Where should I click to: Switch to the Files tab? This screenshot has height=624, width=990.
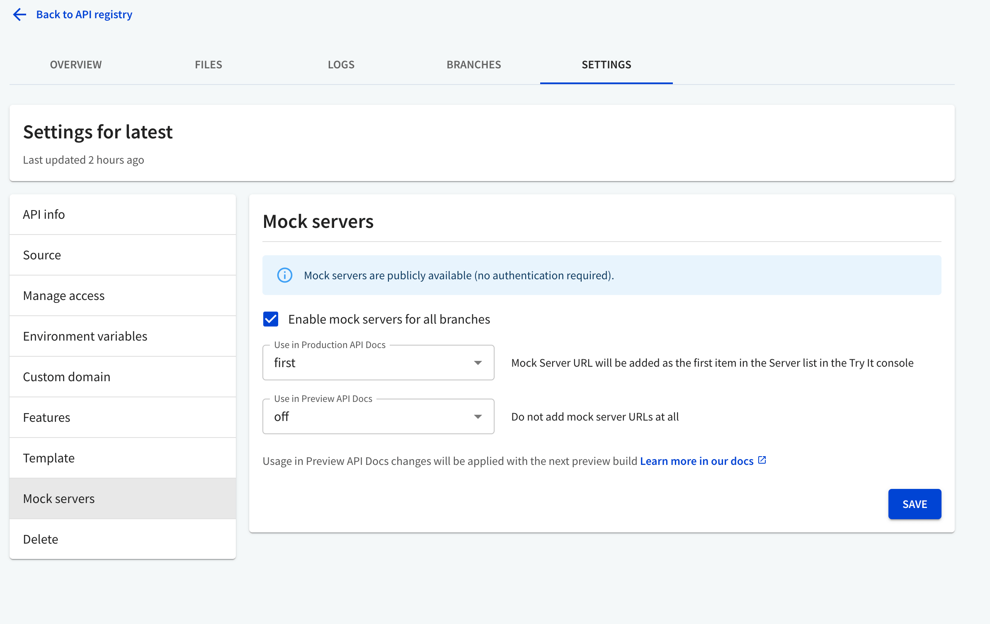pyautogui.click(x=209, y=65)
